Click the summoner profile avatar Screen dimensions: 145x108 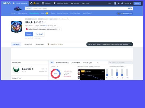click(16, 26)
